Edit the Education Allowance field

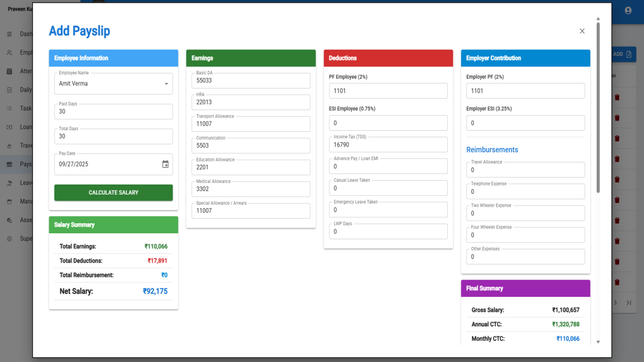251,167
